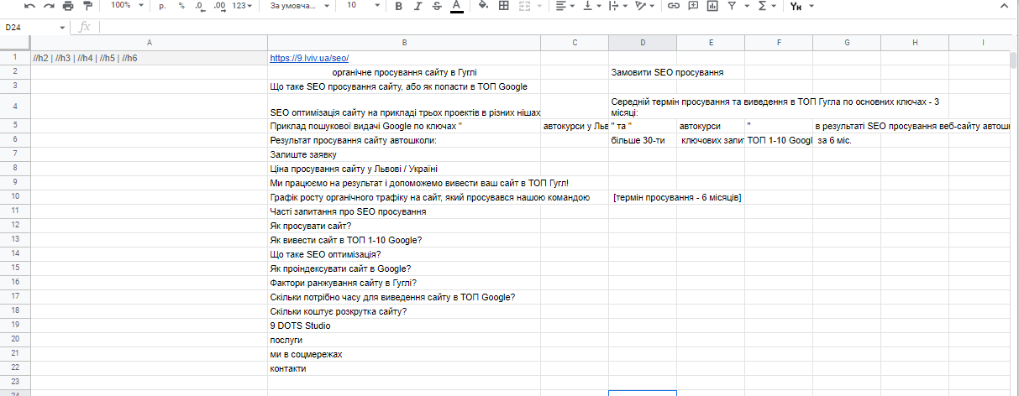Add a comment using toolbar icon

693,6
